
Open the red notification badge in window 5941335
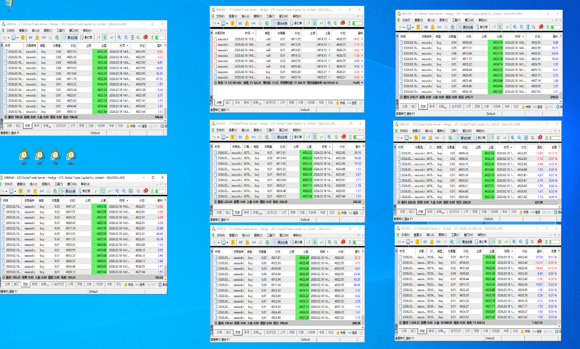pyautogui.click(x=541, y=27)
